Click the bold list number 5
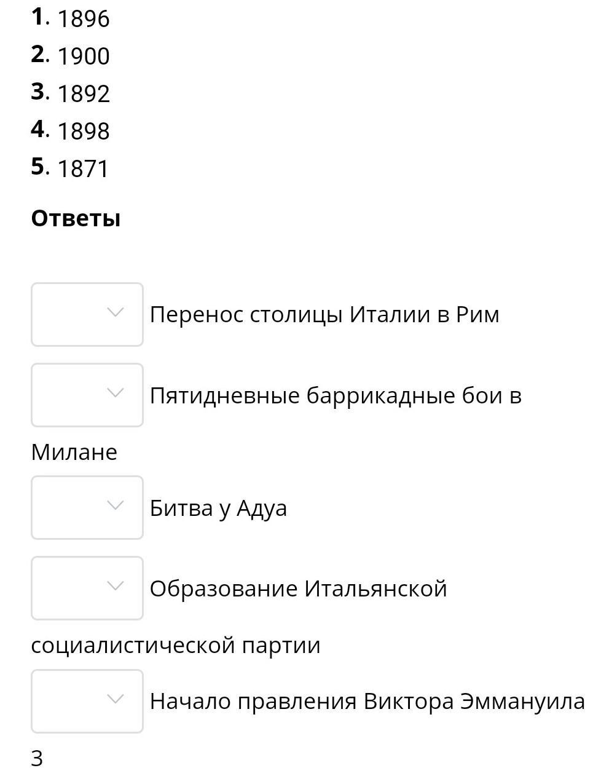The image size is (593, 776). (x=38, y=167)
